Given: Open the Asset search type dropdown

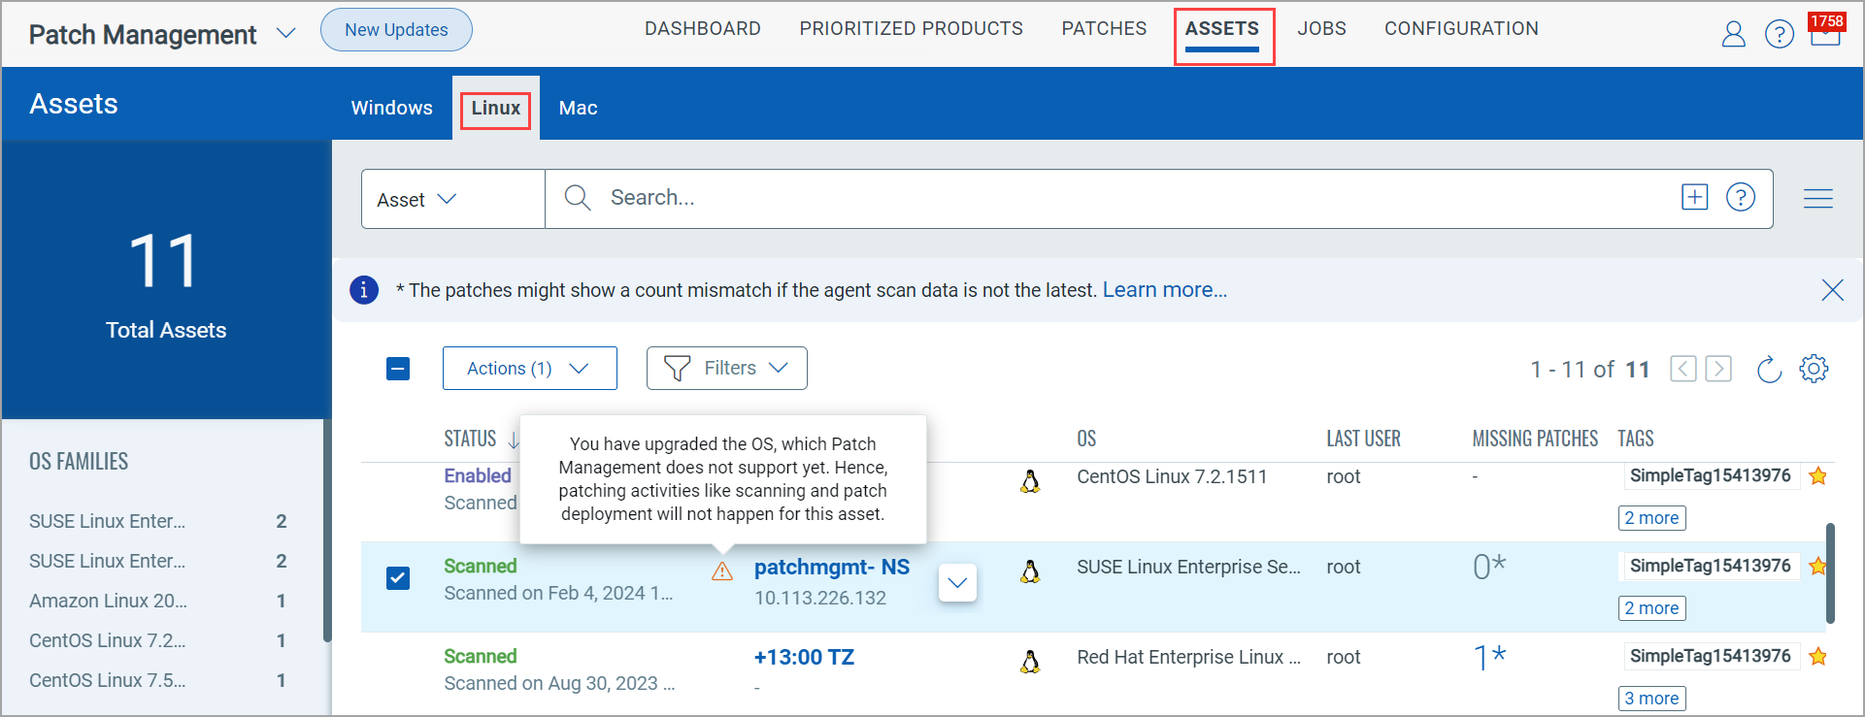Looking at the screenshot, I should [452, 199].
